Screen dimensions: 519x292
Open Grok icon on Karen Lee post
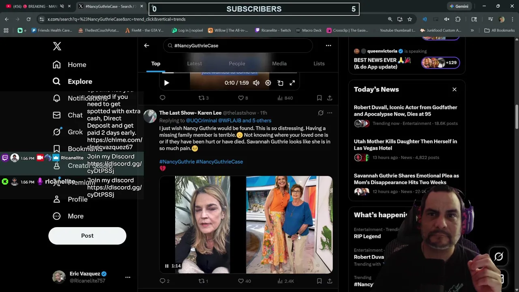321,113
